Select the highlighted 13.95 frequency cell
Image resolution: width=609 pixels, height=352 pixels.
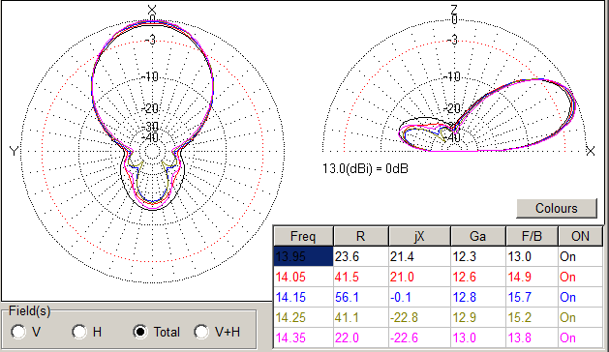303,256
